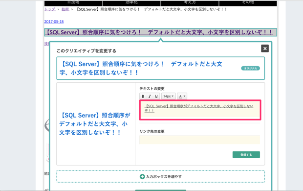Toggle Bold formatting in text editor

coord(143,96)
